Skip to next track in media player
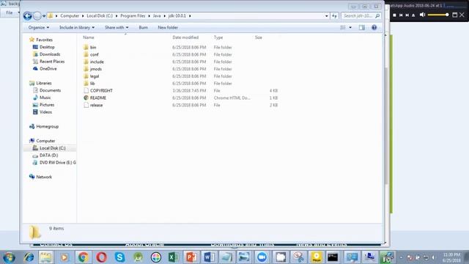Screen dimensions: 469x264 tap(407, 15)
